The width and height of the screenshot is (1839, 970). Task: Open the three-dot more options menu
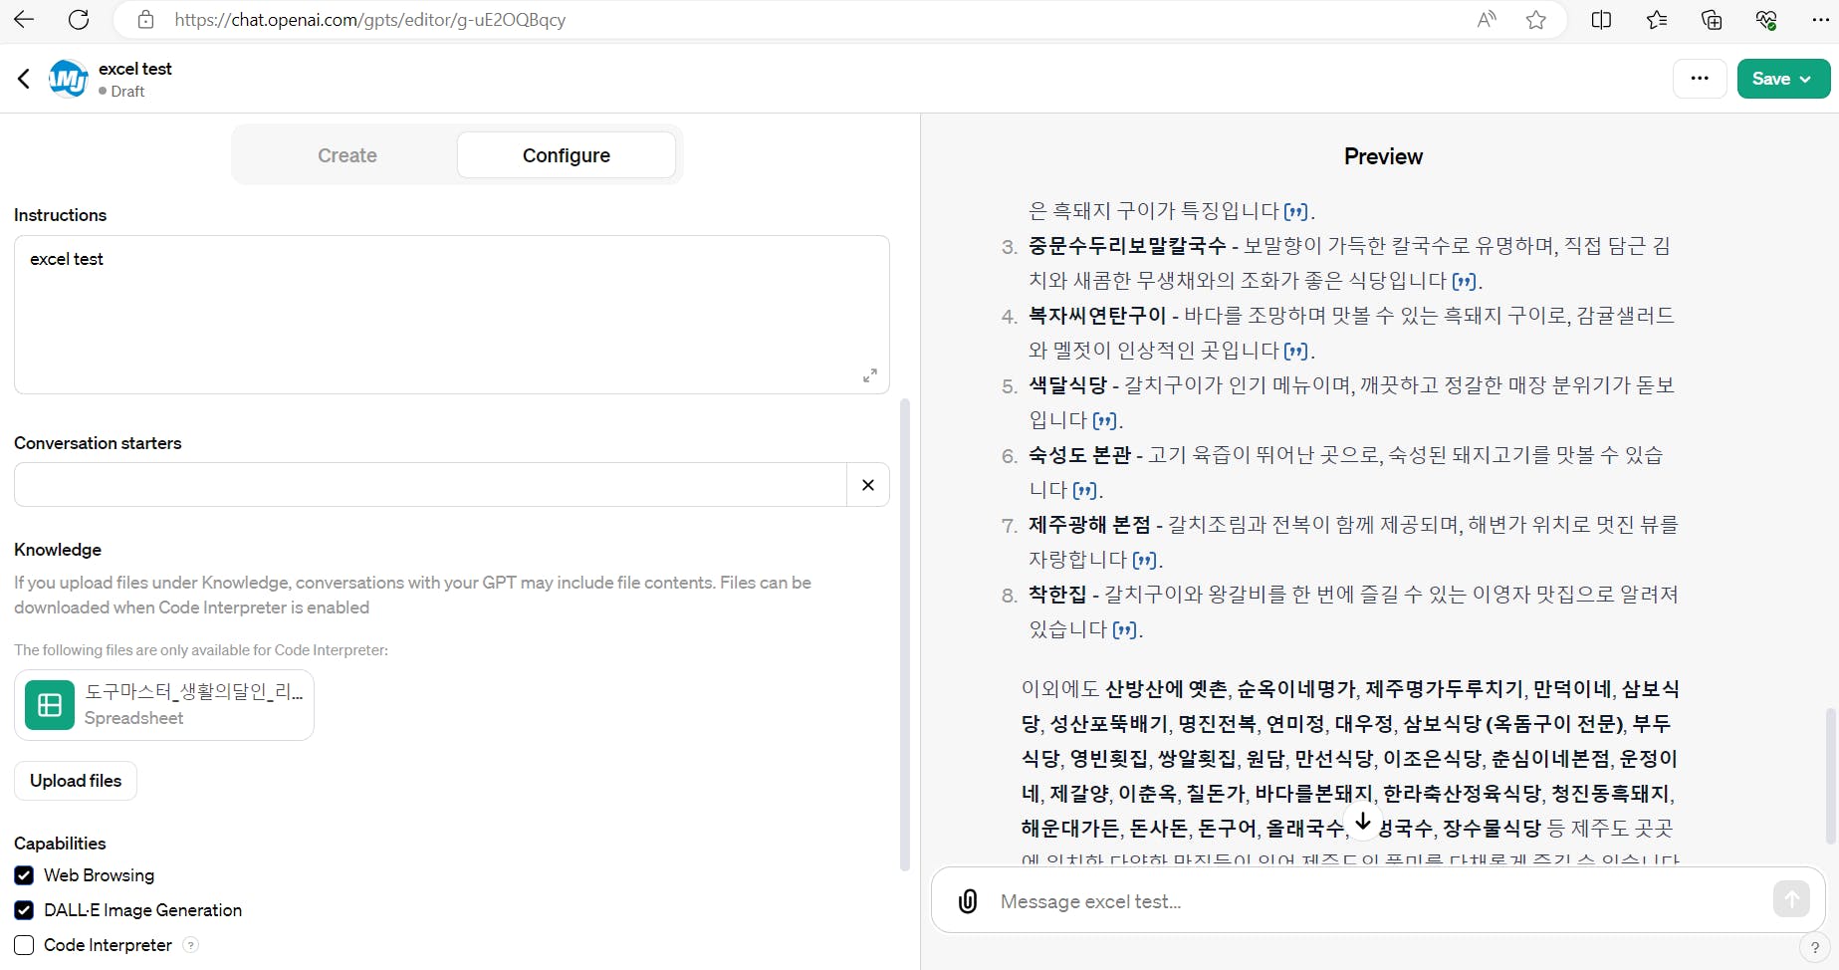1700,79
